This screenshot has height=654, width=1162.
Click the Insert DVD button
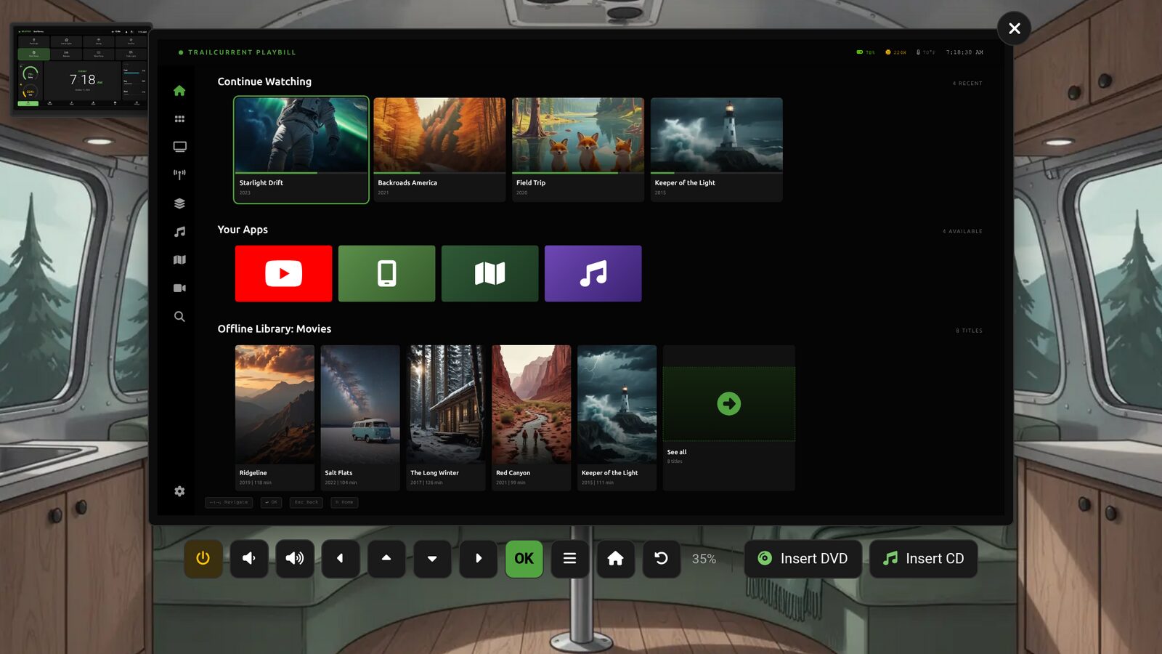[803, 558]
